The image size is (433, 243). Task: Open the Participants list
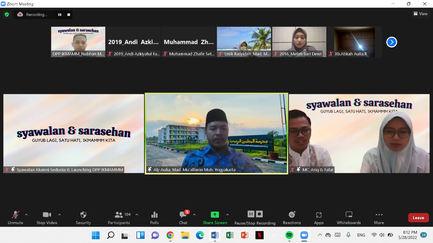coord(119,218)
